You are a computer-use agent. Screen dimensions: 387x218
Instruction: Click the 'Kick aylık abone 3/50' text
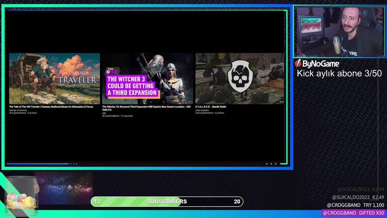coord(339,73)
